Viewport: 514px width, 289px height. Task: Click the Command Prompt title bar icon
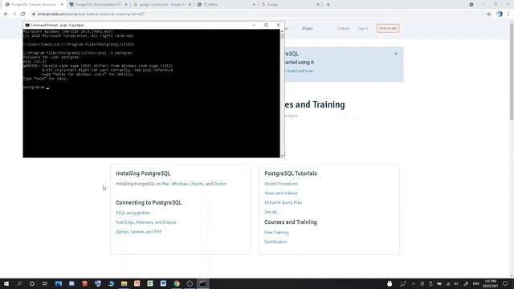27,25
